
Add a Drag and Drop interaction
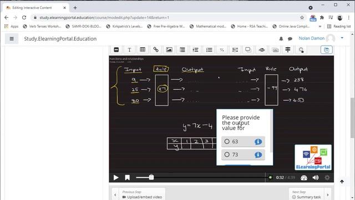pos(248,49)
